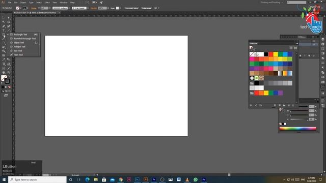Click the Fill box in the toolbar

[x=3, y=78]
